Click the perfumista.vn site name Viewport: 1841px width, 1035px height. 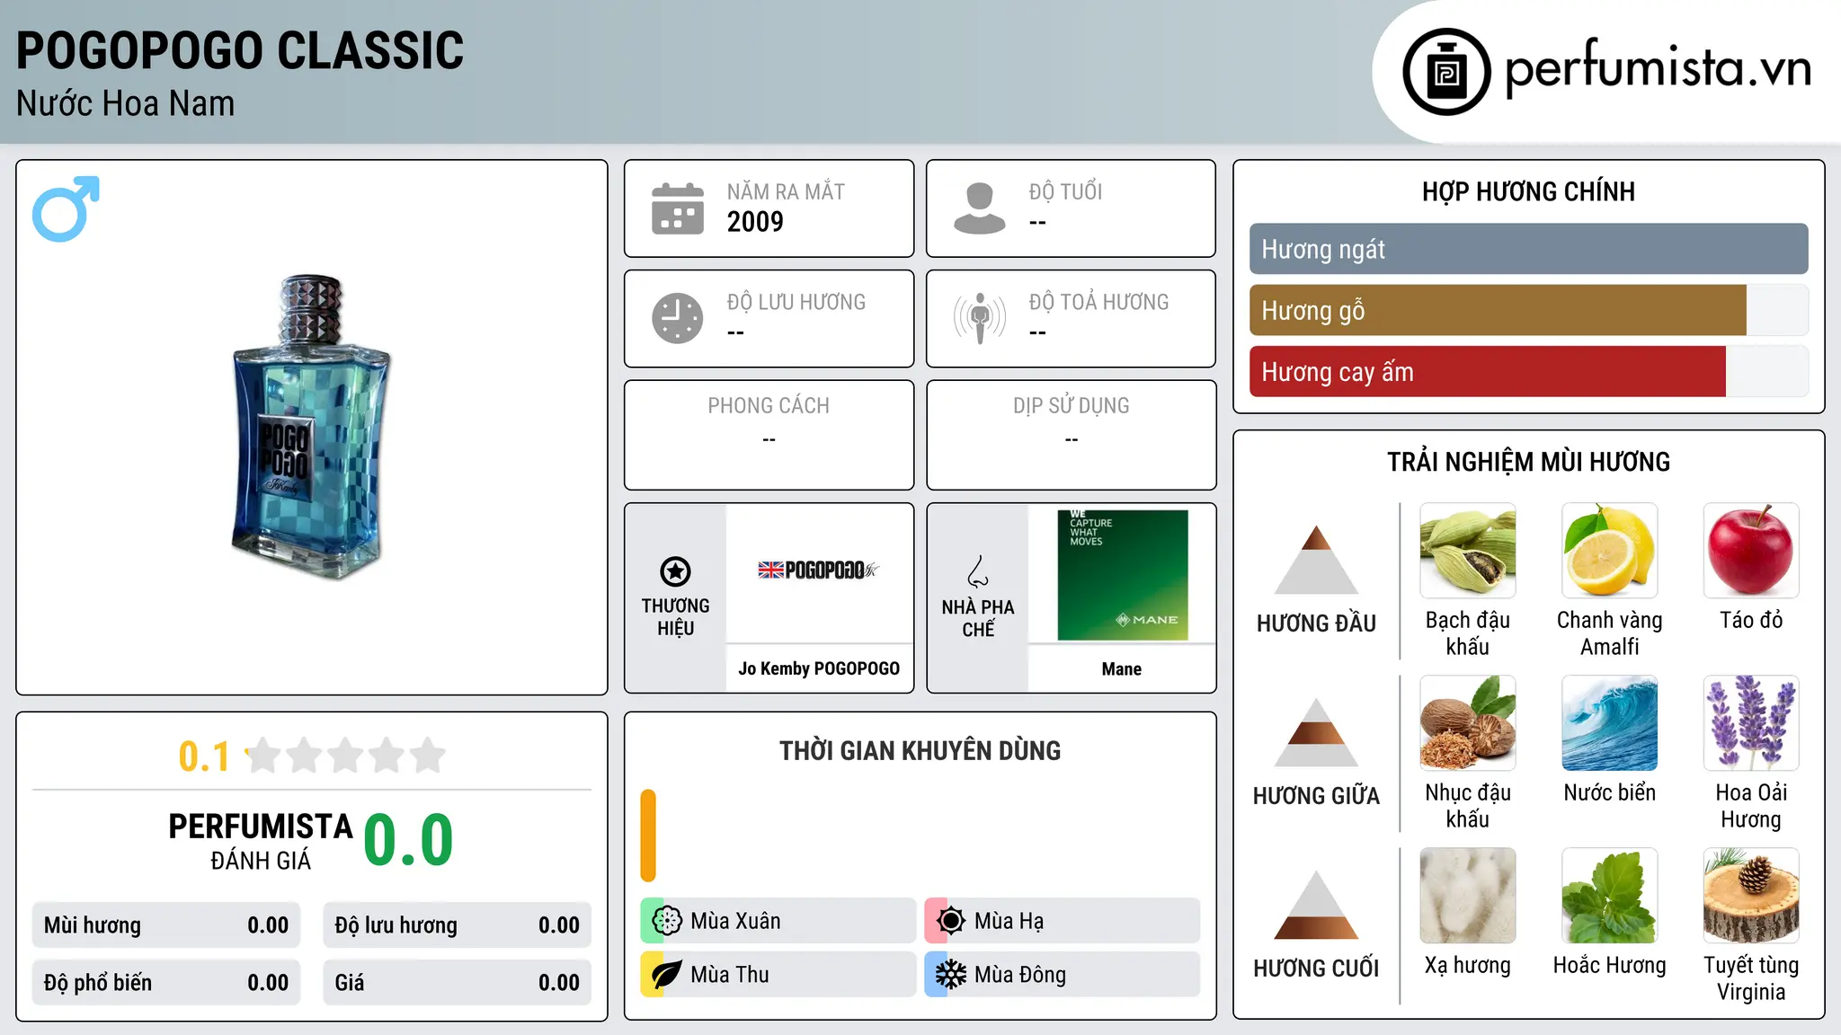pyautogui.click(x=1659, y=68)
